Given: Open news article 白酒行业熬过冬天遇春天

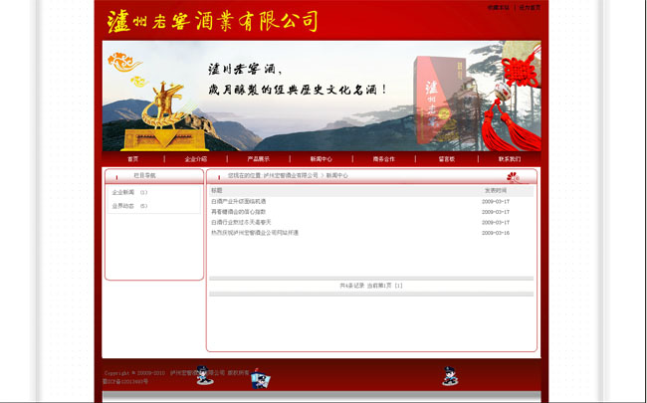Looking at the screenshot, I should (241, 222).
